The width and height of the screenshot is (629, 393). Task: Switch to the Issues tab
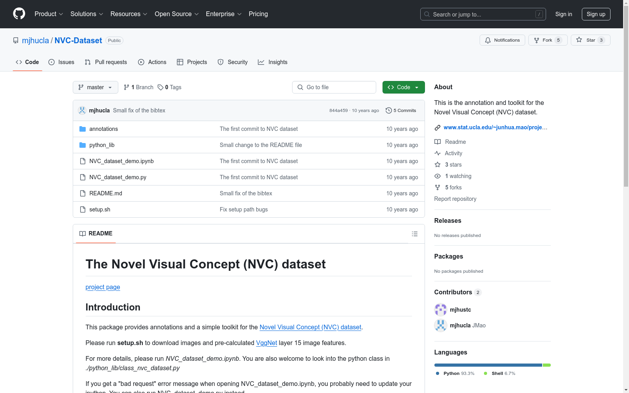pos(61,62)
